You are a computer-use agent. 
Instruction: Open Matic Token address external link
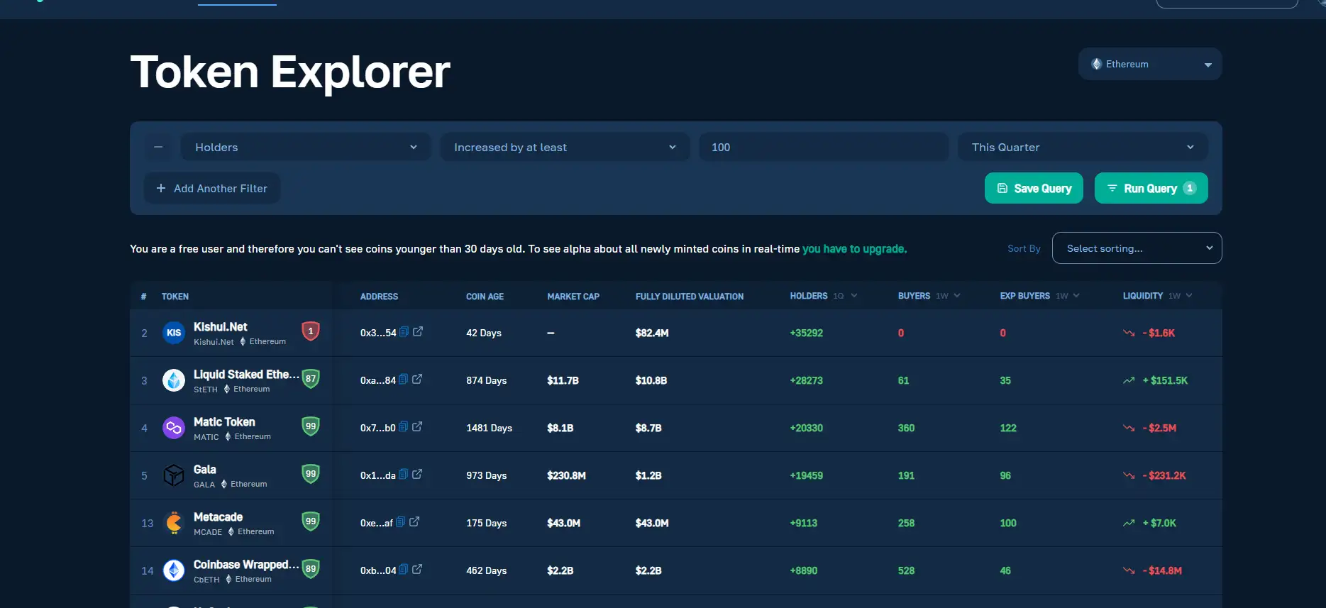417,426
